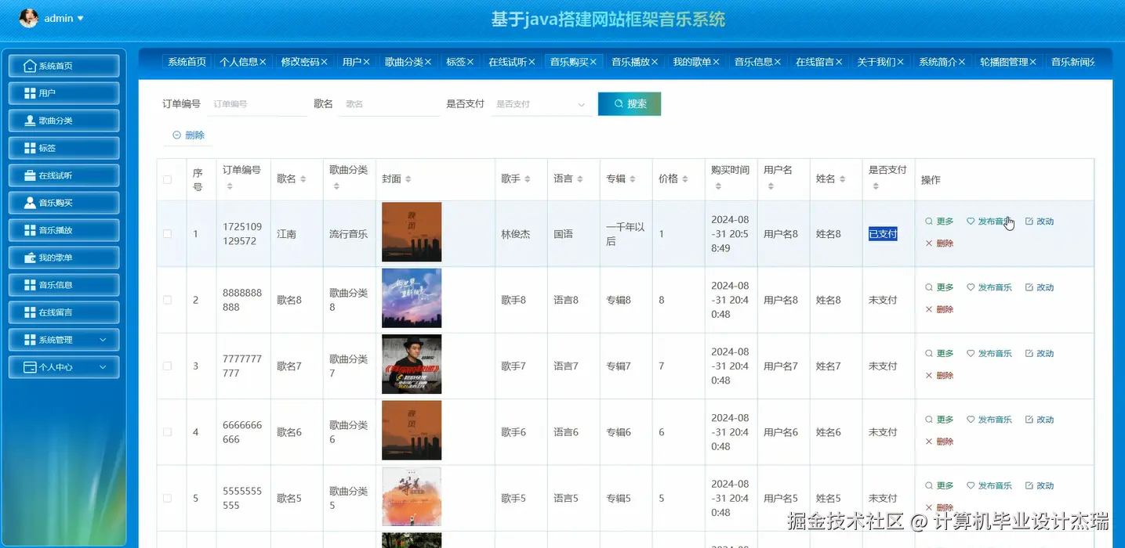The image size is (1125, 548).
Task: Click 改动 for the 江南 row
Action: point(1040,222)
